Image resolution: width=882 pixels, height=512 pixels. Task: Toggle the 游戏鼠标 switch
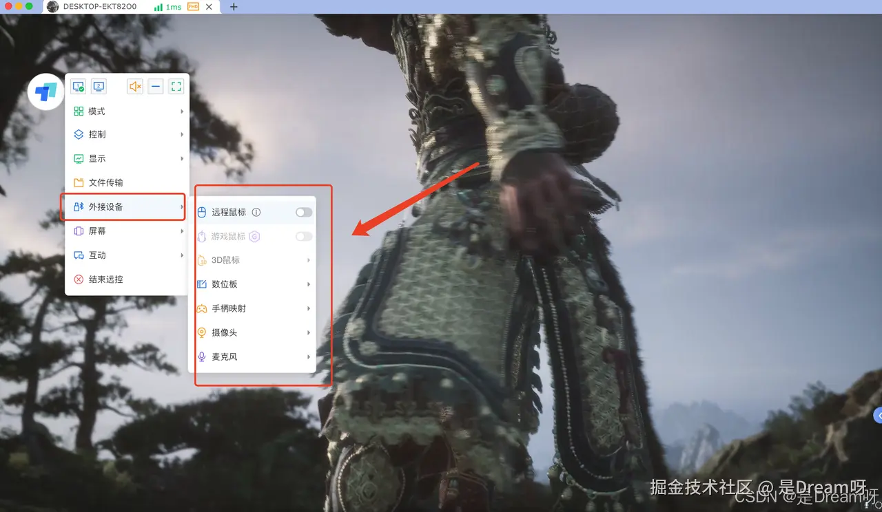click(304, 237)
